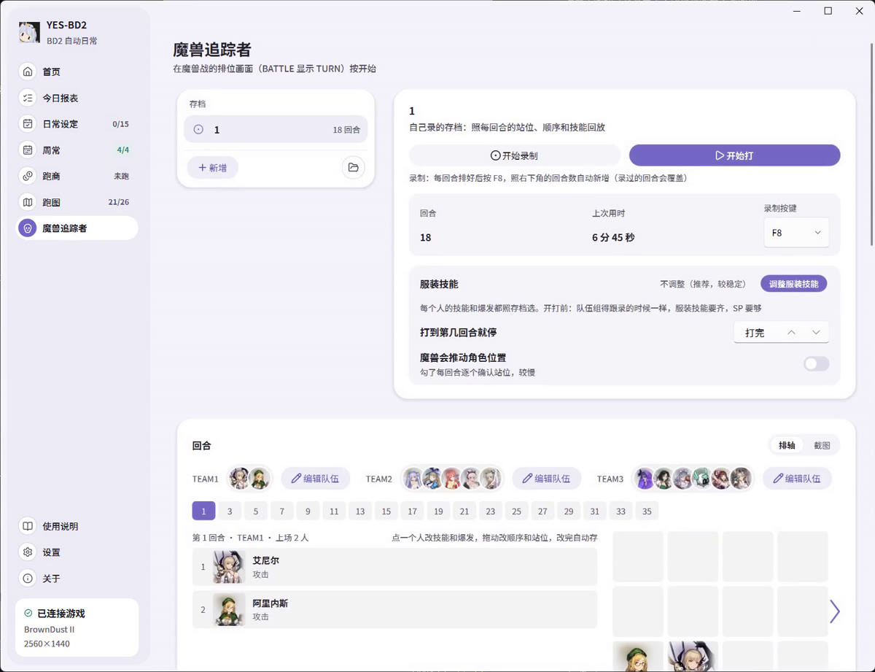Select turn tab 11
Image resolution: width=875 pixels, height=672 pixels.
[334, 511]
